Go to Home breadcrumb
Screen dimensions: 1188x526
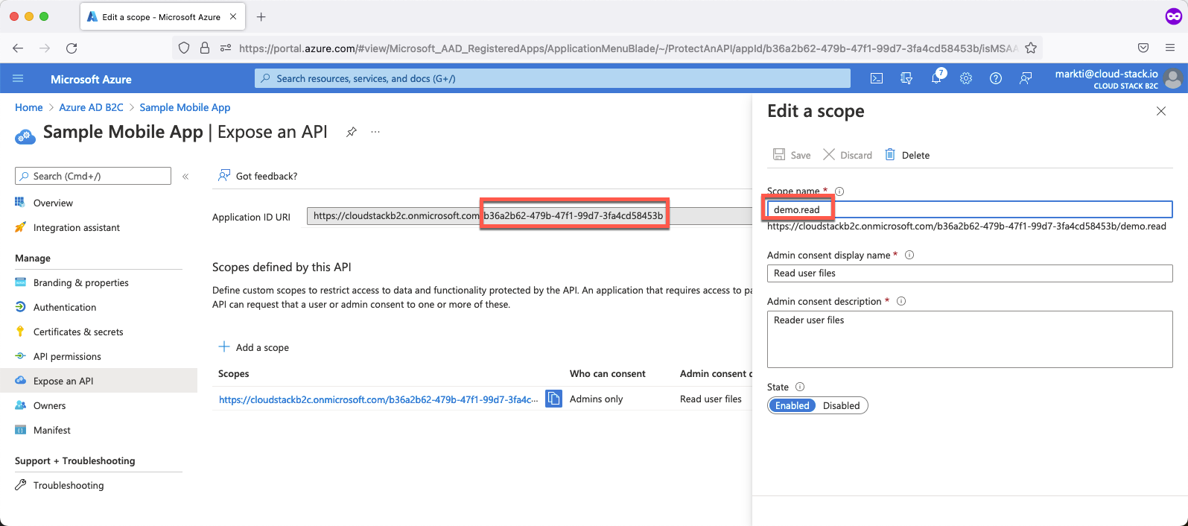point(29,107)
